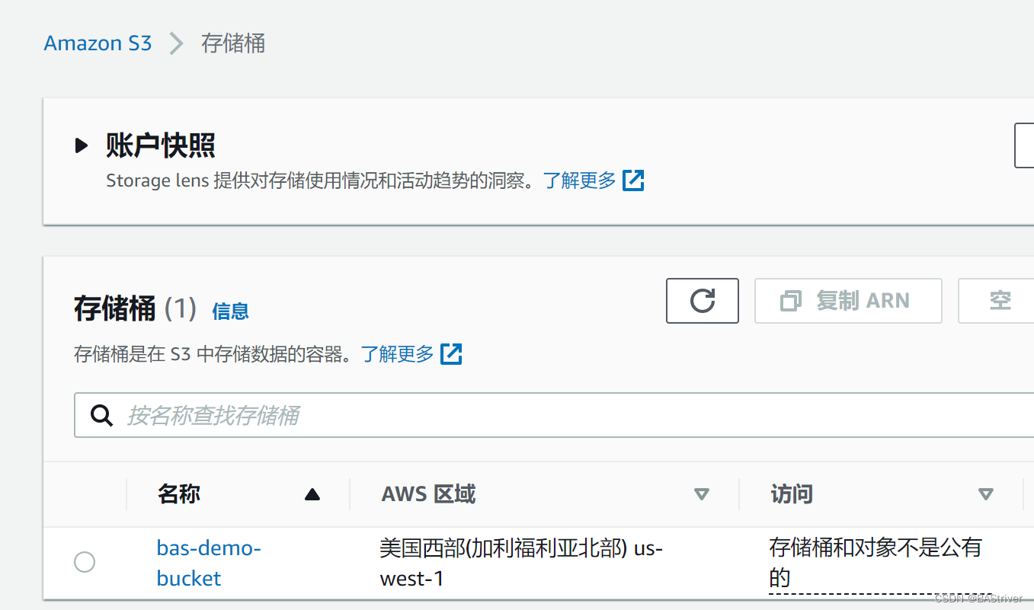Screen dimensions: 1034x610
Task: Select the bas-demo-bucket radio button
Action: (85, 562)
